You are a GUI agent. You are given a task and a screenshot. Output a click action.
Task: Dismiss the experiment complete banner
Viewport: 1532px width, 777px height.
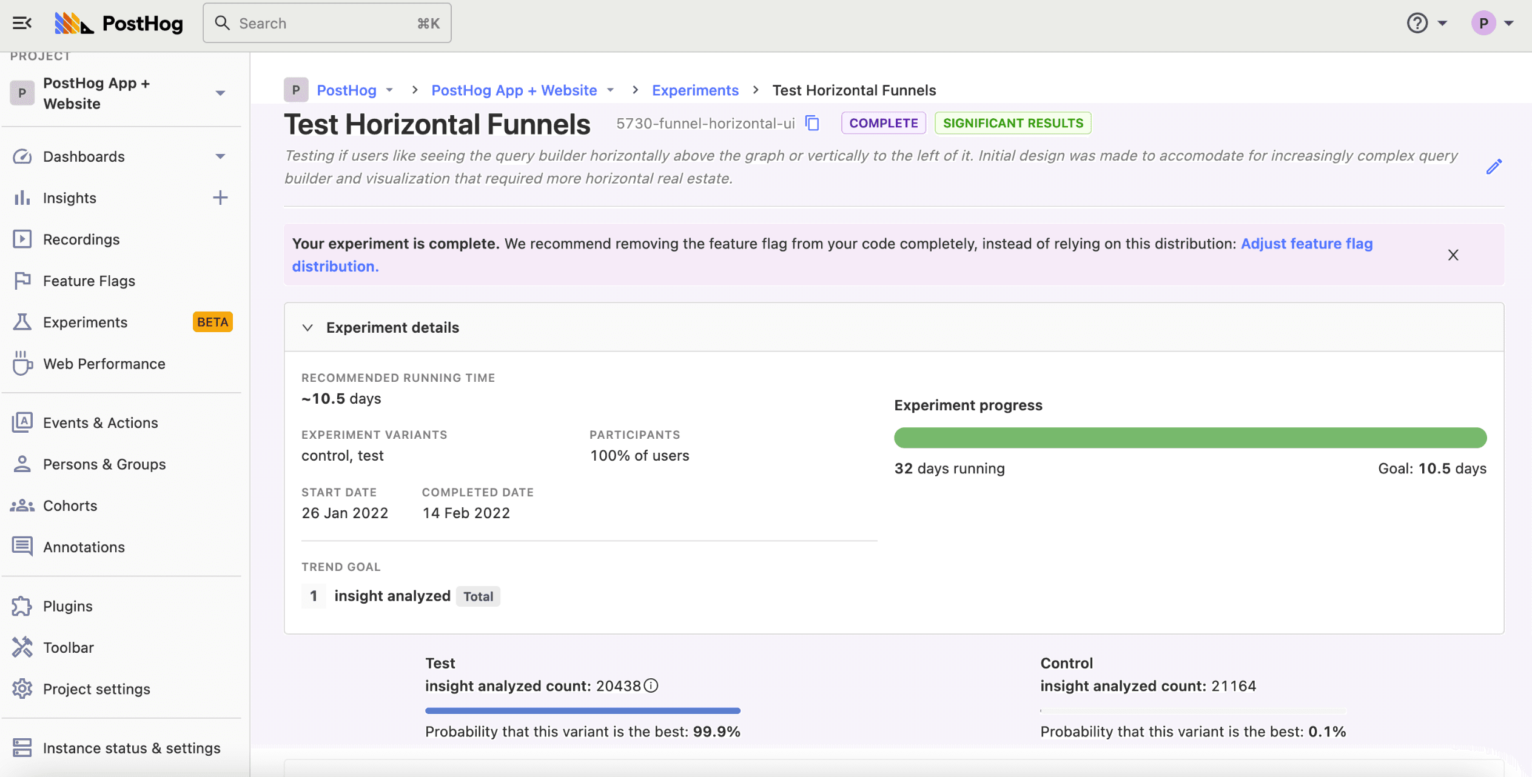pyautogui.click(x=1453, y=255)
